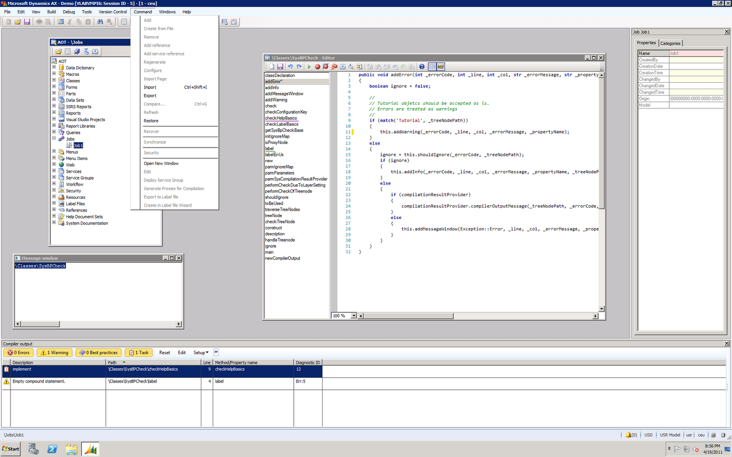The width and height of the screenshot is (732, 457).
Task: Click the enable/disable breakpoint icon
Action: point(326,67)
